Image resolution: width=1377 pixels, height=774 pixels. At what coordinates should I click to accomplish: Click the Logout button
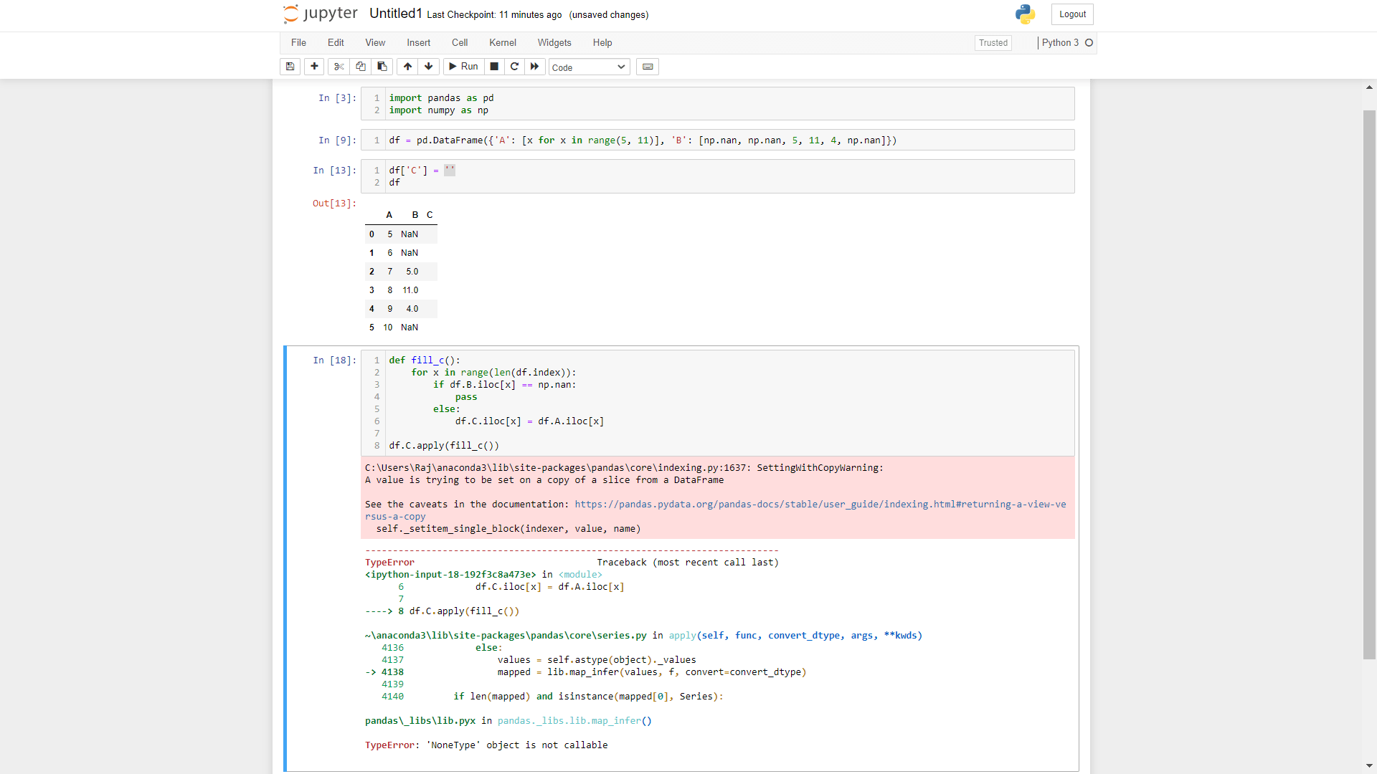pyautogui.click(x=1072, y=14)
